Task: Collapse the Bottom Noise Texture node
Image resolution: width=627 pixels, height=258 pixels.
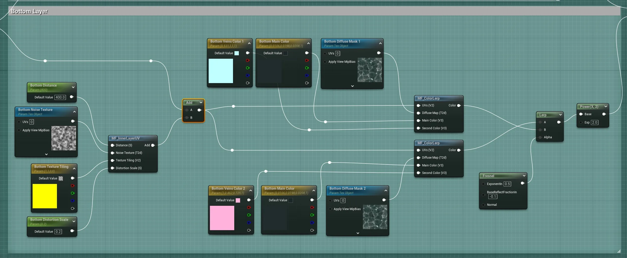Action: 74,112
